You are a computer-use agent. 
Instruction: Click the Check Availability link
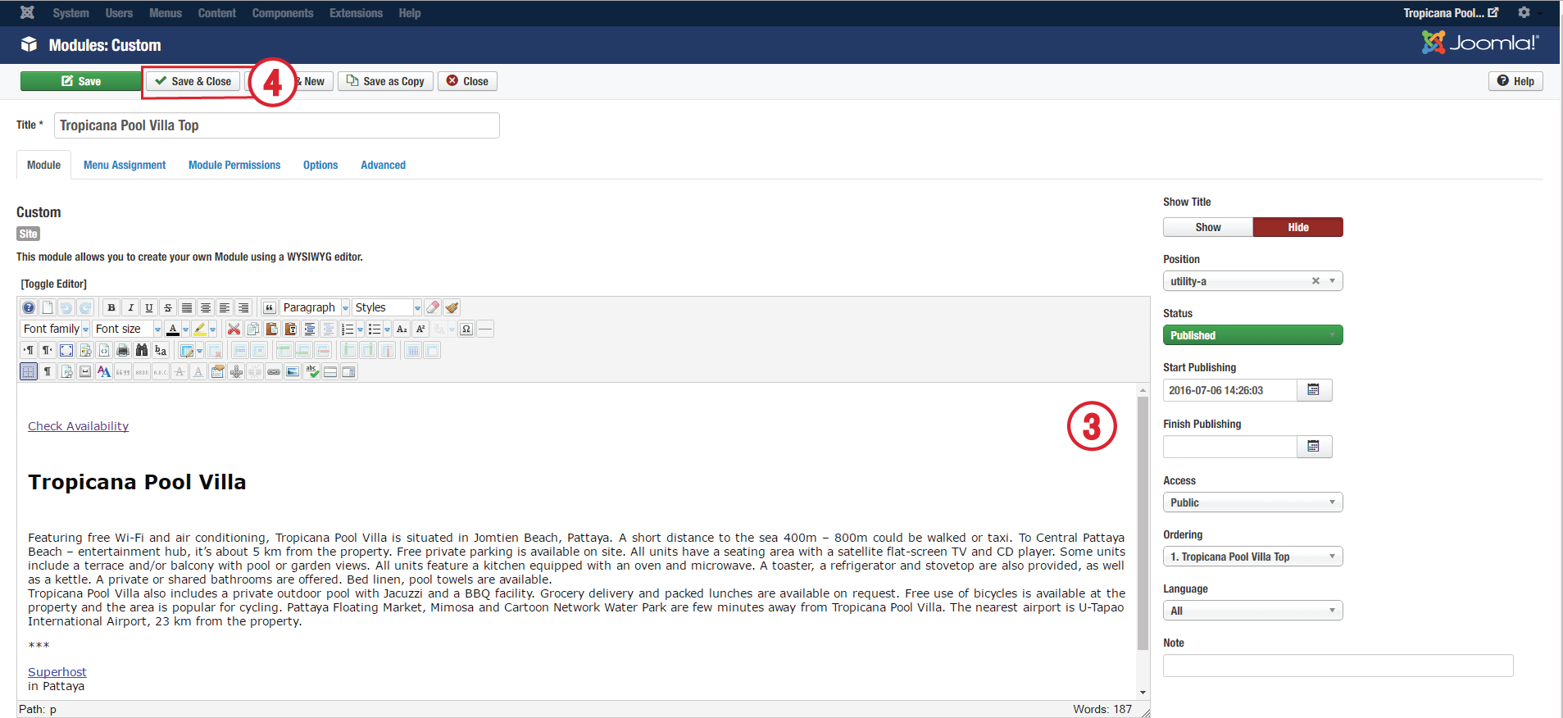[x=78, y=426]
